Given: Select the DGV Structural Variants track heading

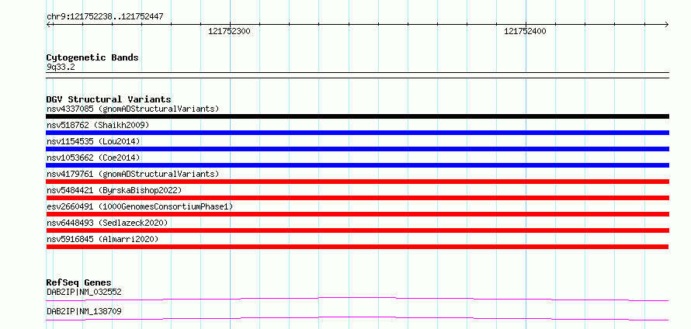Looking at the screenshot, I should point(109,99).
